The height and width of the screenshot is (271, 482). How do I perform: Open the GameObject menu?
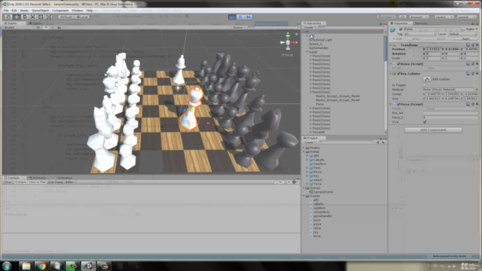(40, 11)
